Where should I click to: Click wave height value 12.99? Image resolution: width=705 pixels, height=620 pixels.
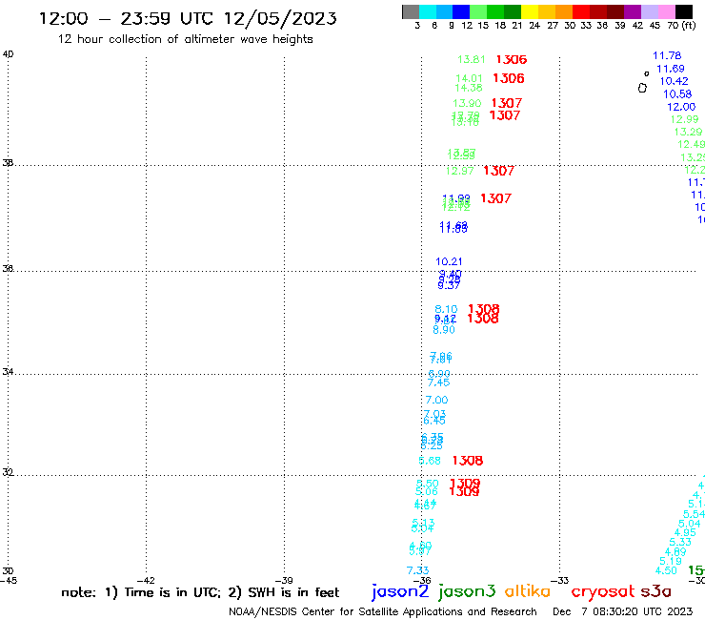(684, 120)
